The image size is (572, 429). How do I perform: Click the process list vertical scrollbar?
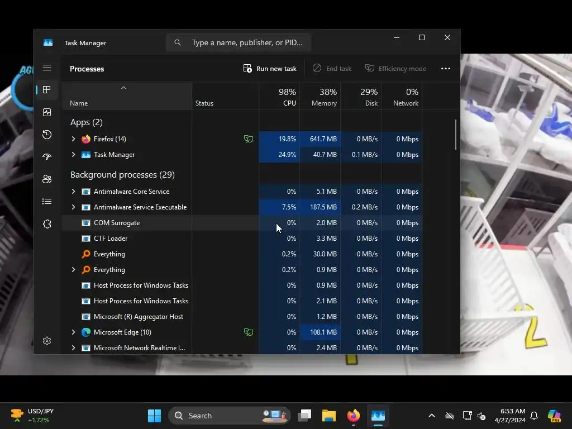coord(456,135)
